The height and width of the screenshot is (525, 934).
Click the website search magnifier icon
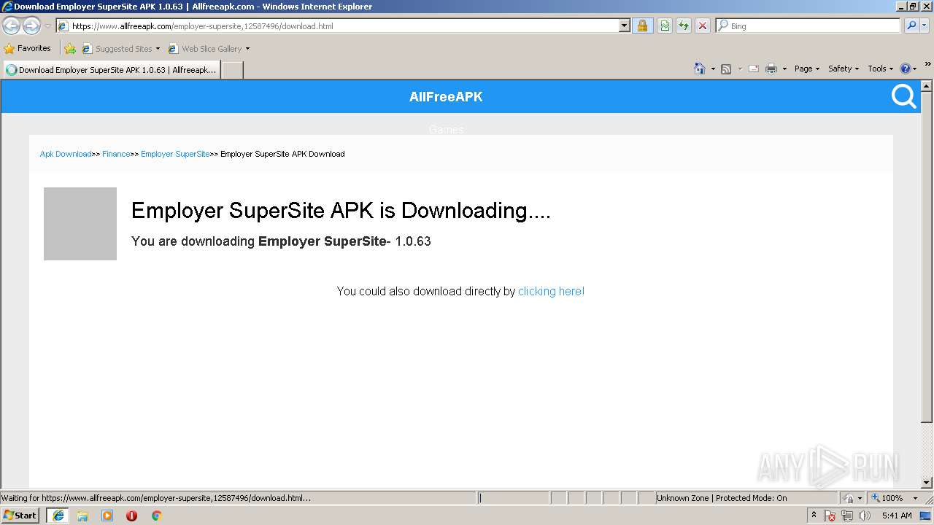(903, 96)
